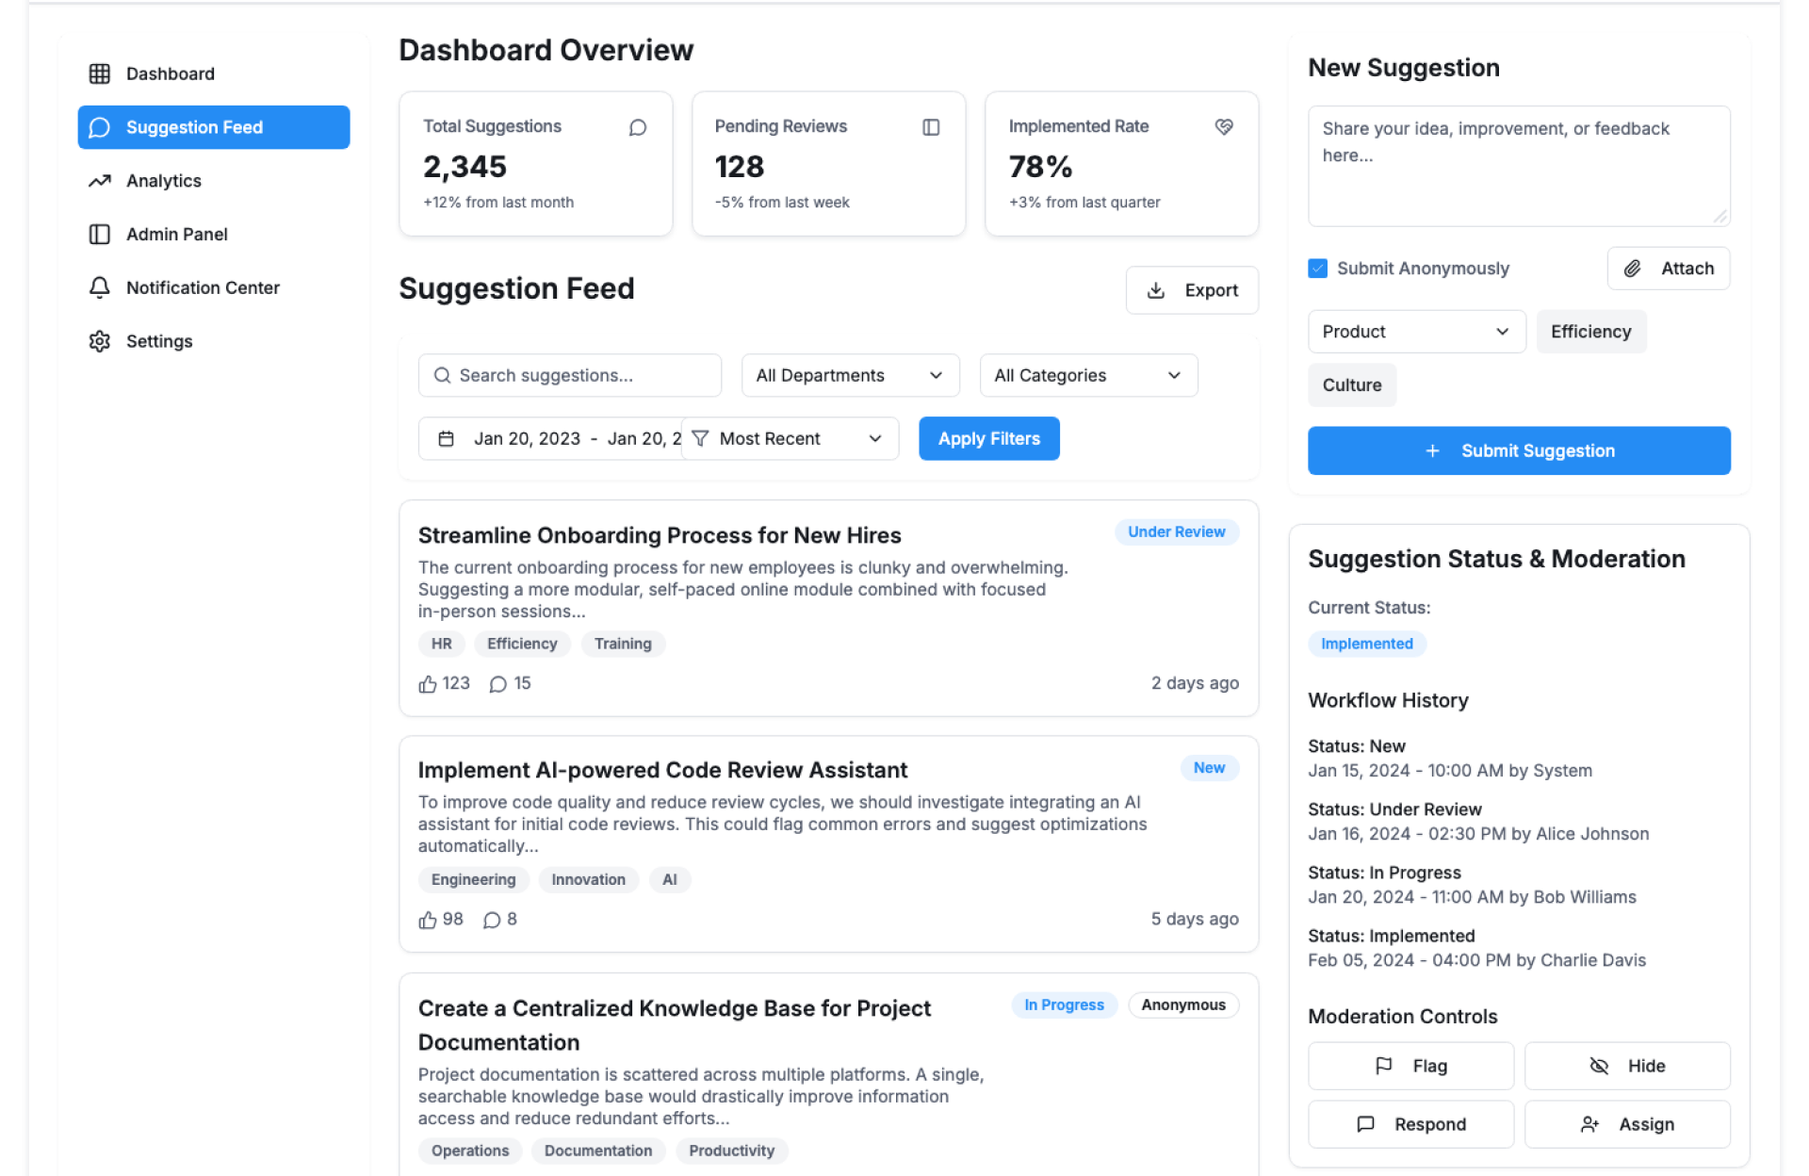
Task: Click the thumbs-up icon on the Onboarding suggestion
Action: [427, 684]
